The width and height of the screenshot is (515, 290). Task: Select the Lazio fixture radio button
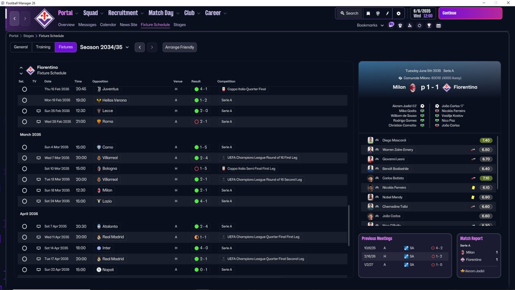pyautogui.click(x=25, y=201)
